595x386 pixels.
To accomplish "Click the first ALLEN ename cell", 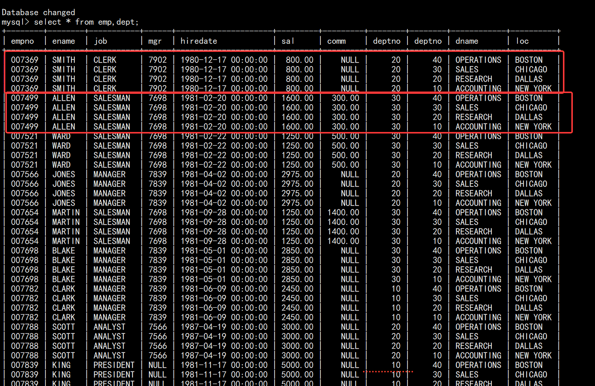I will [x=64, y=98].
